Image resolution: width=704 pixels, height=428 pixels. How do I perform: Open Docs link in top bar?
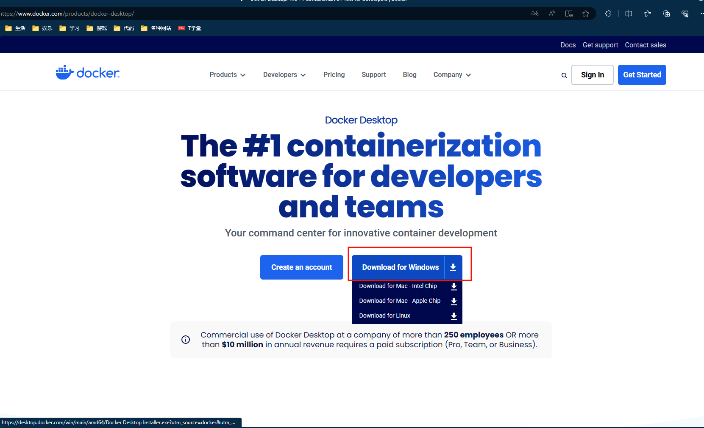click(x=568, y=45)
